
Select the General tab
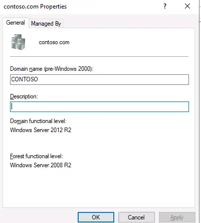[x=16, y=23]
